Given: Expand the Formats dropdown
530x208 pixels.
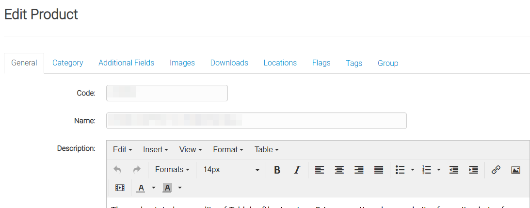Looking at the screenshot, I should click(x=172, y=170).
